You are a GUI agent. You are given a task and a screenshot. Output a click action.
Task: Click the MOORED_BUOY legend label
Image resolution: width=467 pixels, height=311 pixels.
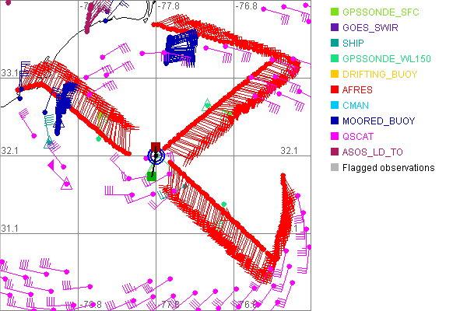click(379, 121)
